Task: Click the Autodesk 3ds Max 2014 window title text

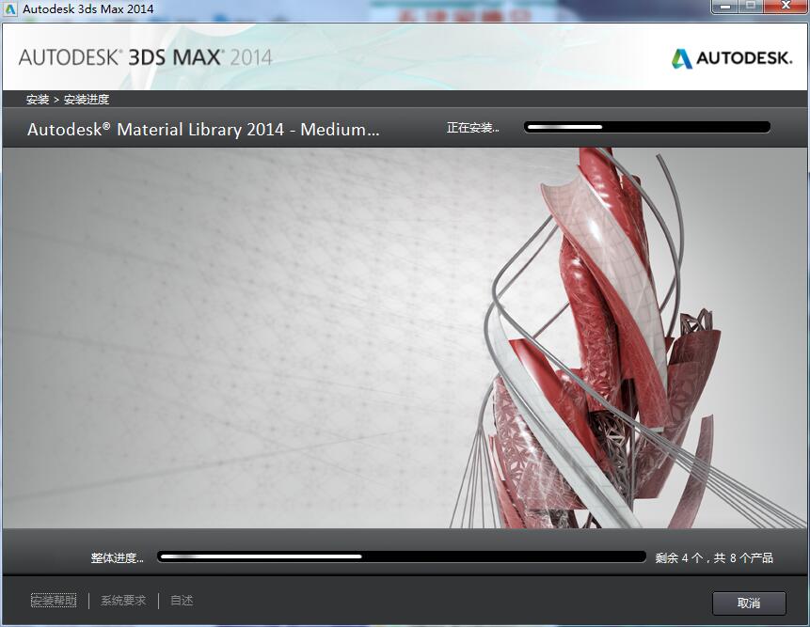Action: click(87, 8)
